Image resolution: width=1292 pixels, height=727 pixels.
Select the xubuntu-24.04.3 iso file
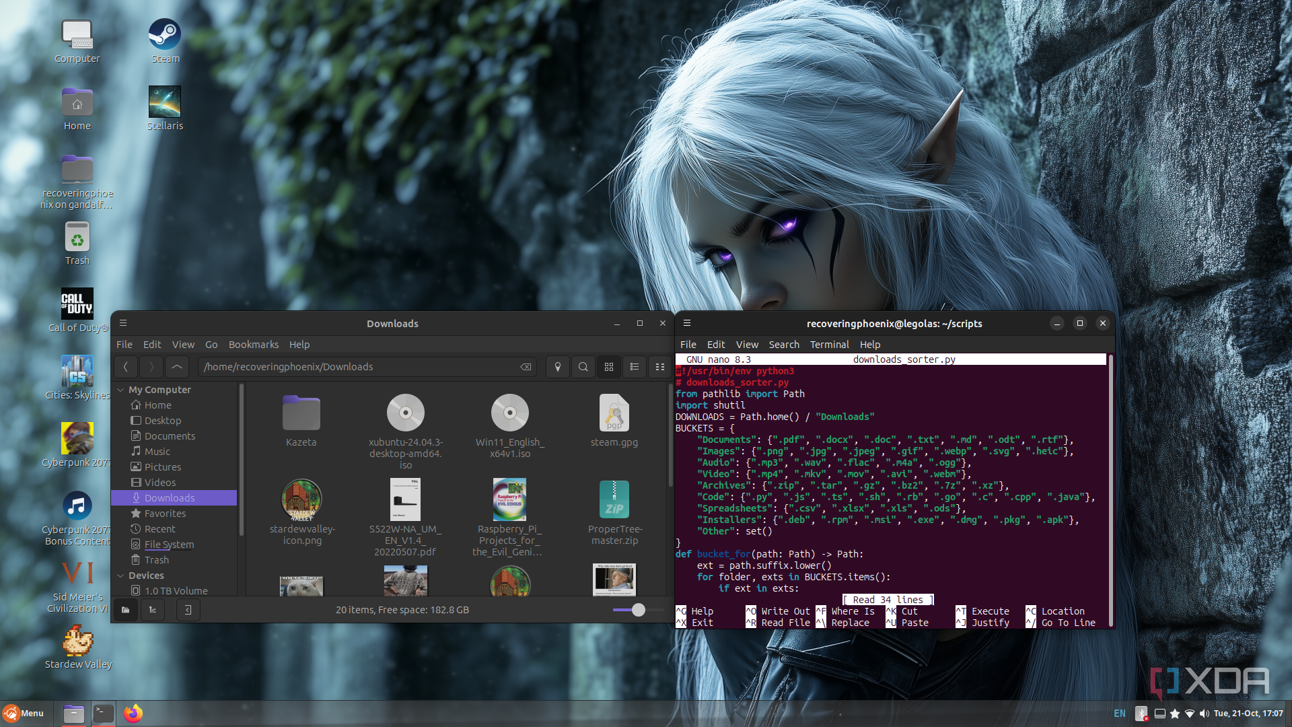point(406,431)
